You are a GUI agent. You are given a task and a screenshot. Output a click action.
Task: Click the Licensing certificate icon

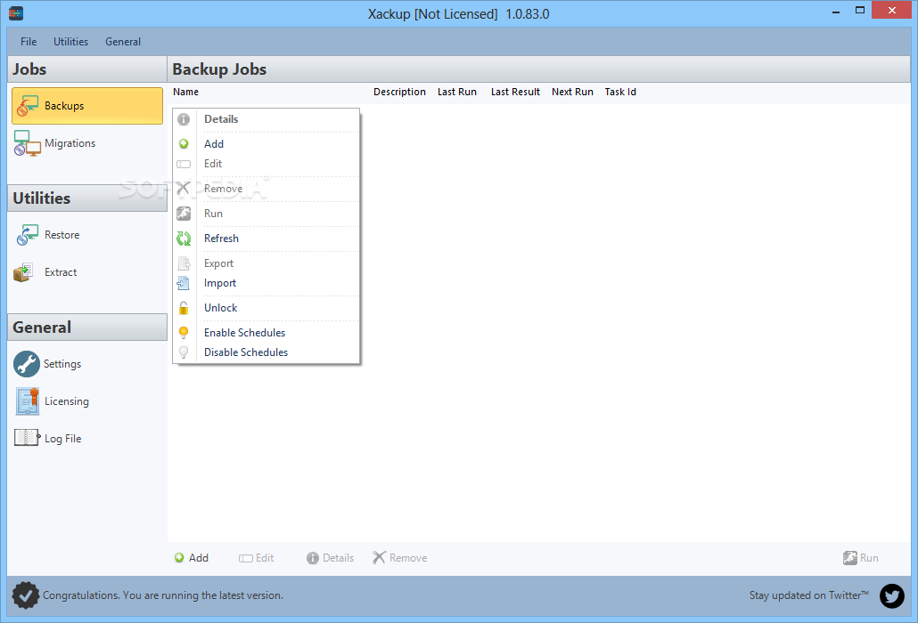point(28,401)
